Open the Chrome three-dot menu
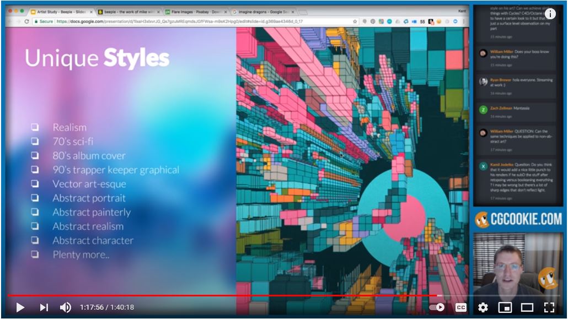568x319 pixels. pos(463,21)
